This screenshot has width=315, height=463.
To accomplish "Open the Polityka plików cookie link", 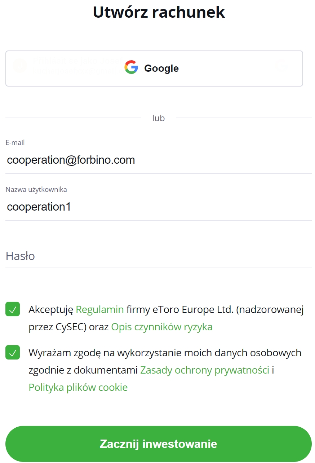I will [x=78, y=387].
